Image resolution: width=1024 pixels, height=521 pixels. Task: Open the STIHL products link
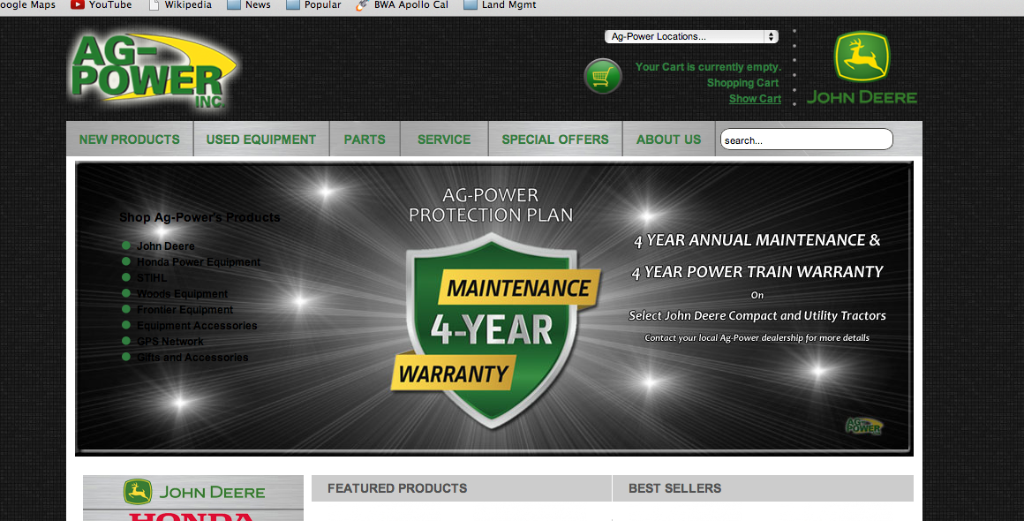(152, 278)
